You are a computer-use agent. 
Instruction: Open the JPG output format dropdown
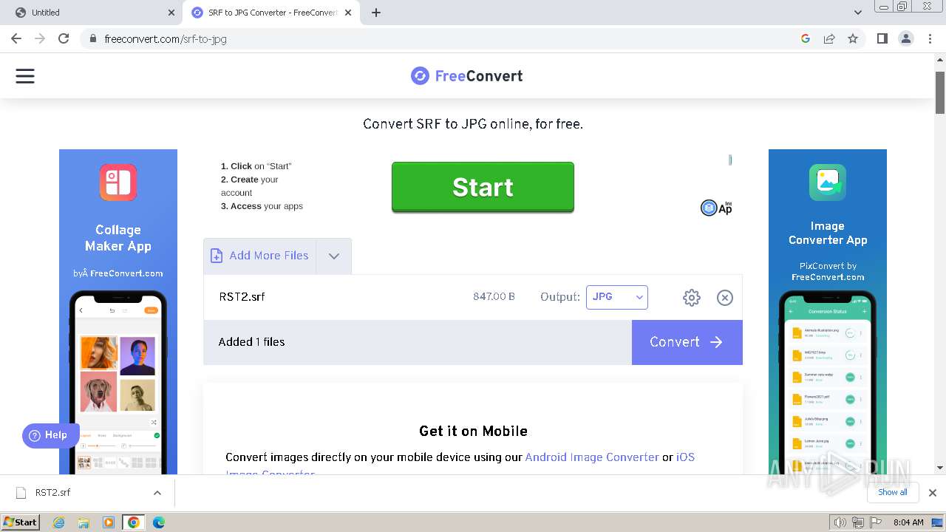617,297
